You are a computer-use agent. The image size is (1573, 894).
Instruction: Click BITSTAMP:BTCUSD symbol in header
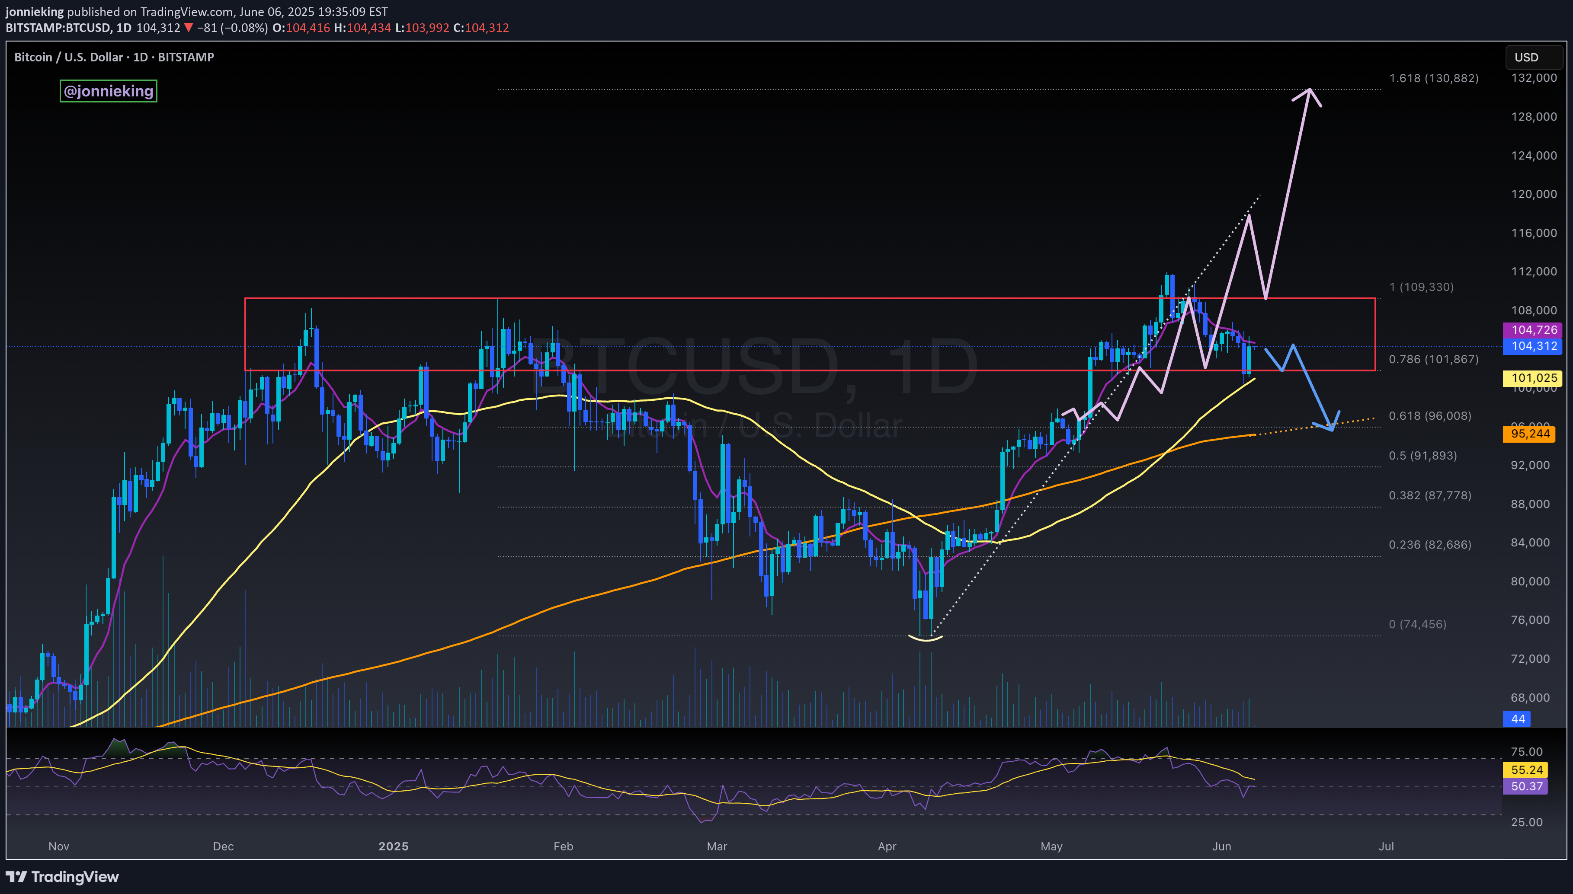coord(58,28)
